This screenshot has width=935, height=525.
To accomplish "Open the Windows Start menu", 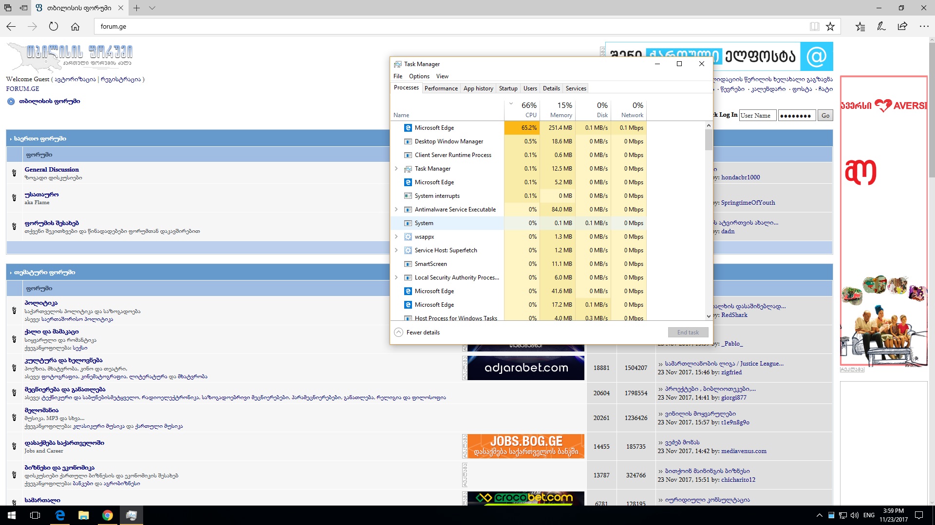I will click(x=12, y=515).
